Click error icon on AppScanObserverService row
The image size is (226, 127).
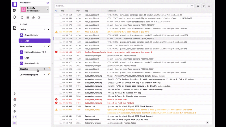pos(56,52)
